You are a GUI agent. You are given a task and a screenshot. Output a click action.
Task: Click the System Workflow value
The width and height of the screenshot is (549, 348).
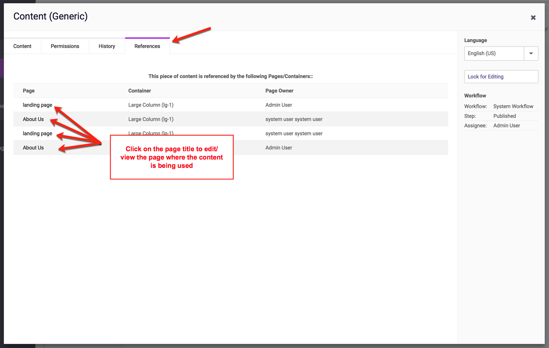coord(513,106)
